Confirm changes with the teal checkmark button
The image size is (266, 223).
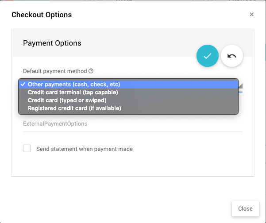pos(207,56)
